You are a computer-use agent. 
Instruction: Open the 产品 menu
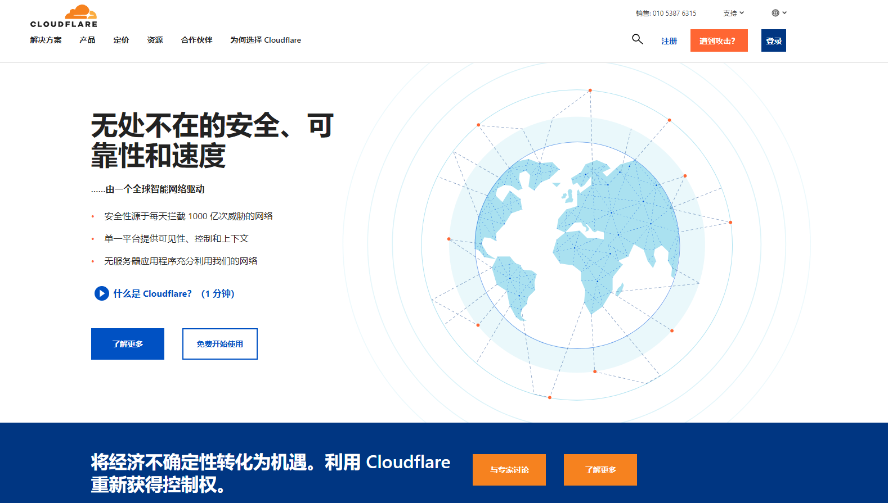tap(87, 40)
